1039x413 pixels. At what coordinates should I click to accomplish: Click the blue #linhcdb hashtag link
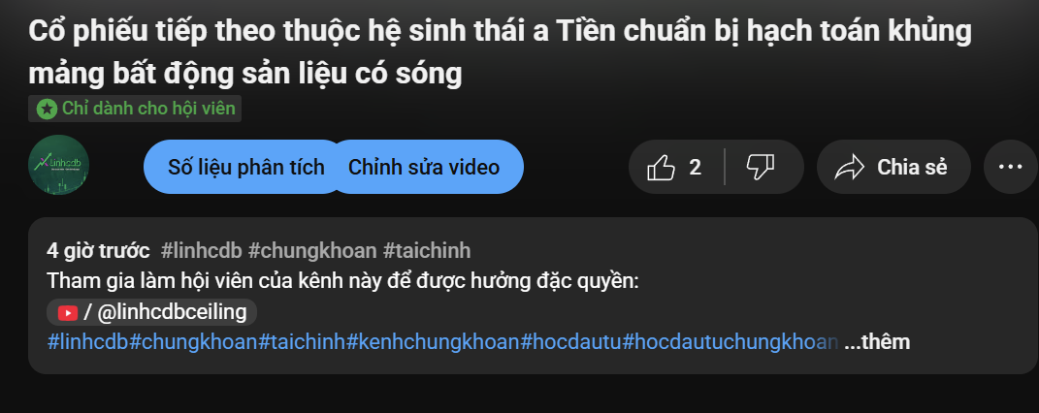[x=87, y=342]
